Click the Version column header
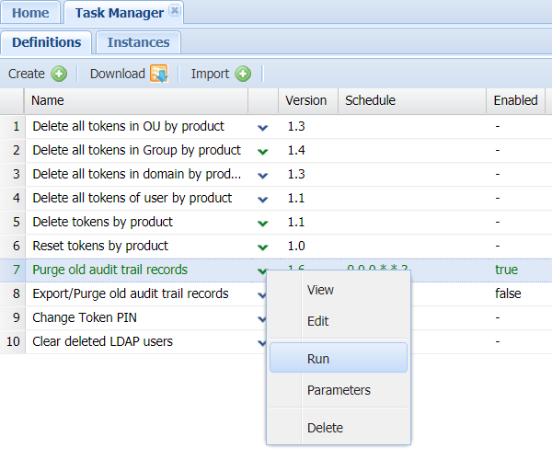 point(306,100)
